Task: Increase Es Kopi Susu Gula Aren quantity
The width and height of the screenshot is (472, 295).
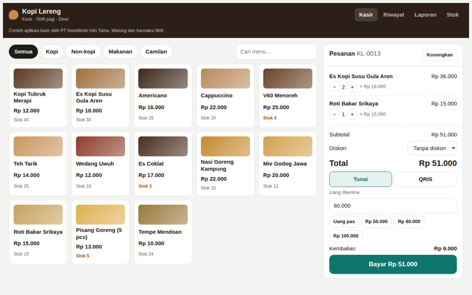Action: click(352, 87)
